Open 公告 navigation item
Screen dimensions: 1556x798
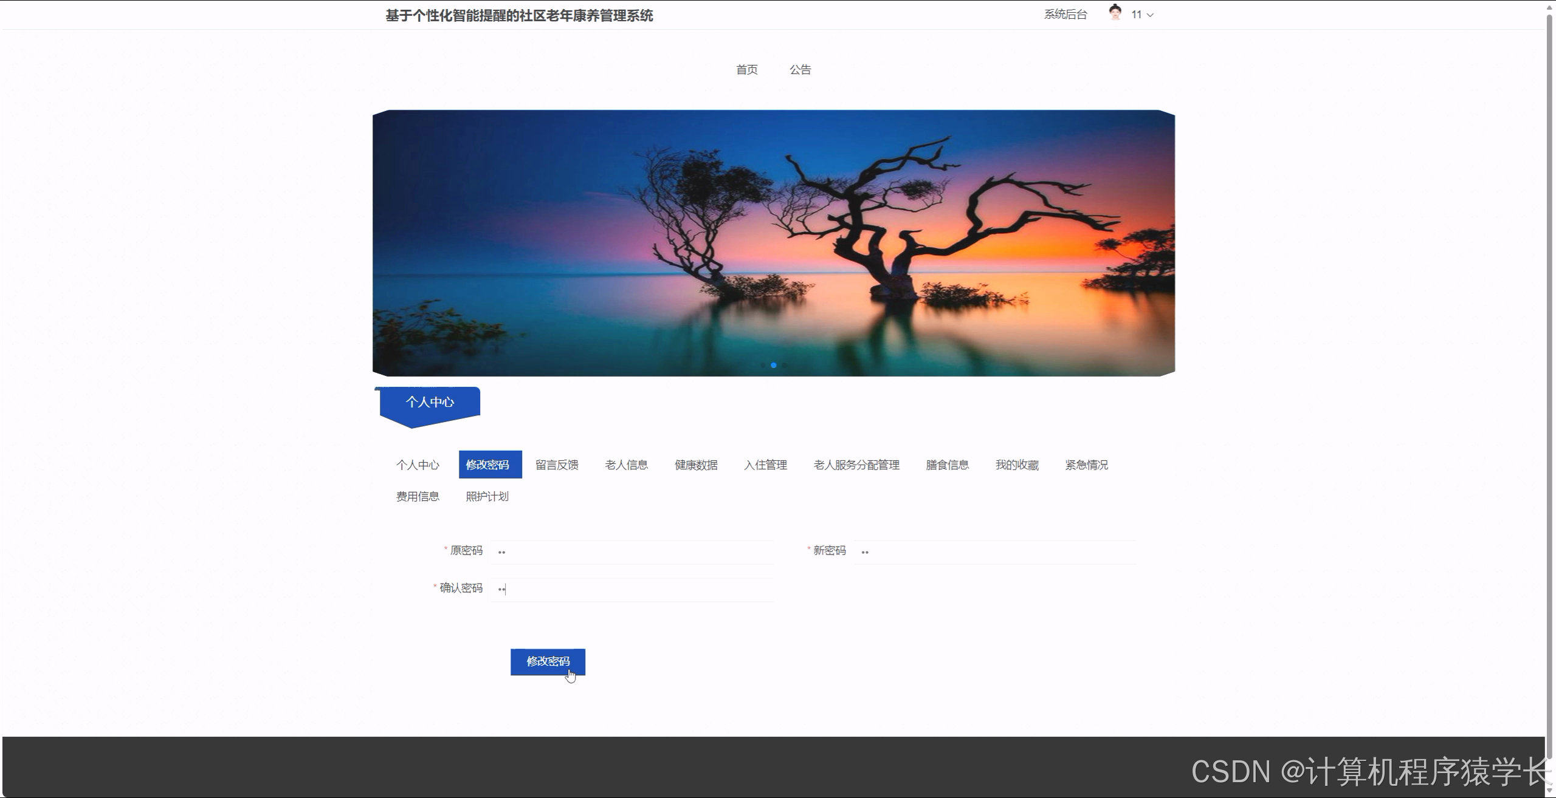[800, 69]
